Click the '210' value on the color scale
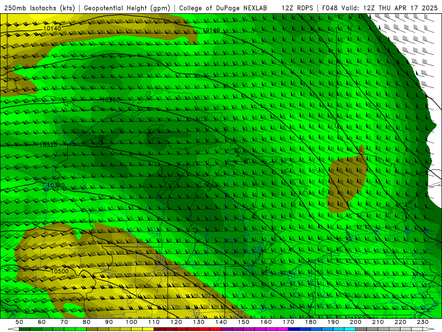Screen dimensions: 442x332 378,322
